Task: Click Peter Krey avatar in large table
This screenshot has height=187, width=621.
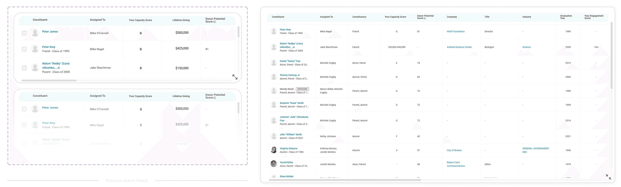Action: (x=274, y=31)
